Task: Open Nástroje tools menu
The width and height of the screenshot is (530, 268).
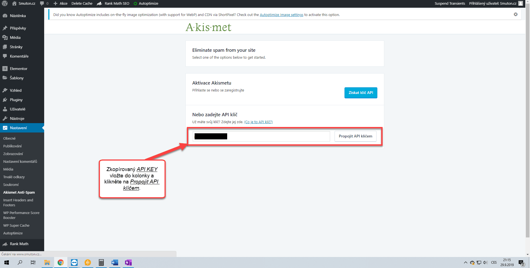Action: click(22, 118)
